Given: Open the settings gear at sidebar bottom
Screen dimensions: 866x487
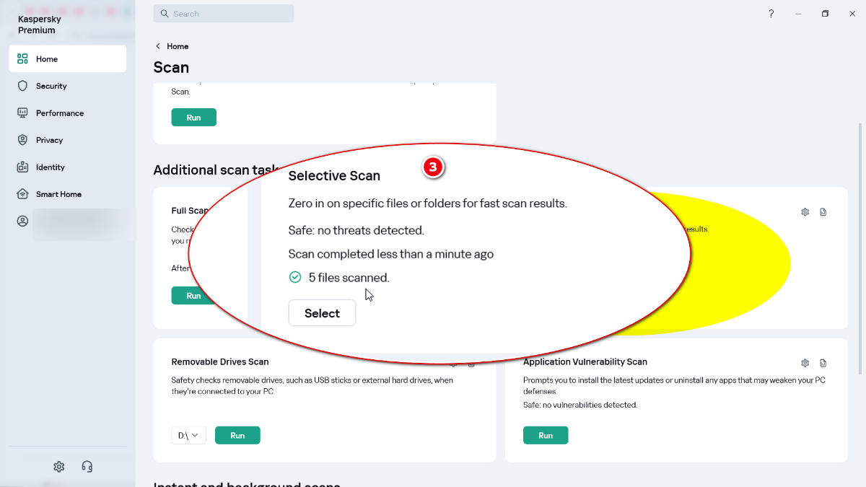Looking at the screenshot, I should (x=59, y=467).
